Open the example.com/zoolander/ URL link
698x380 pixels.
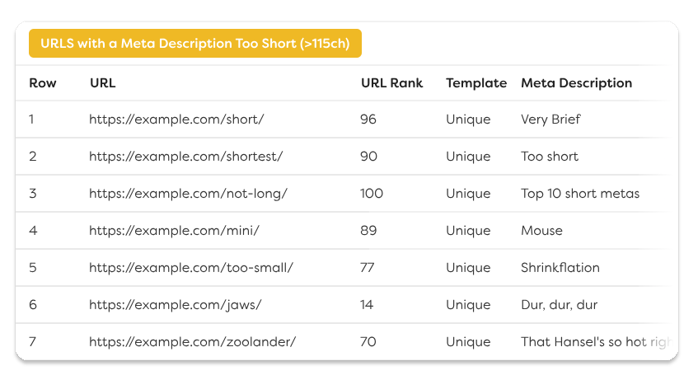pyautogui.click(x=192, y=342)
